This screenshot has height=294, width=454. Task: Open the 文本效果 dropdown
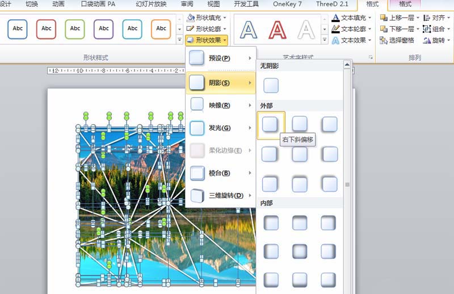pos(351,40)
